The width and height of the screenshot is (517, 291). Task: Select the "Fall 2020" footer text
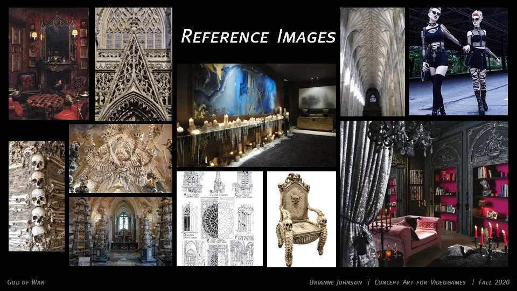[494, 282]
